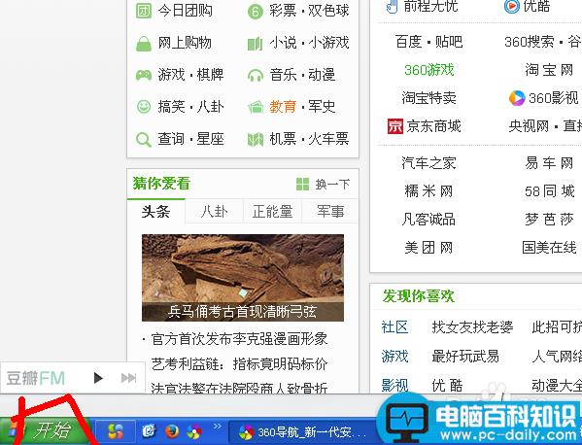Skip to next 豆瓣FM track
582x445 pixels.
pos(128,378)
